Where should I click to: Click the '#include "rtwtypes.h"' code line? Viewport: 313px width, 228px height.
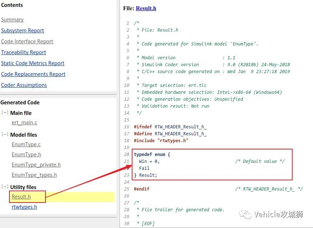click(x=161, y=141)
